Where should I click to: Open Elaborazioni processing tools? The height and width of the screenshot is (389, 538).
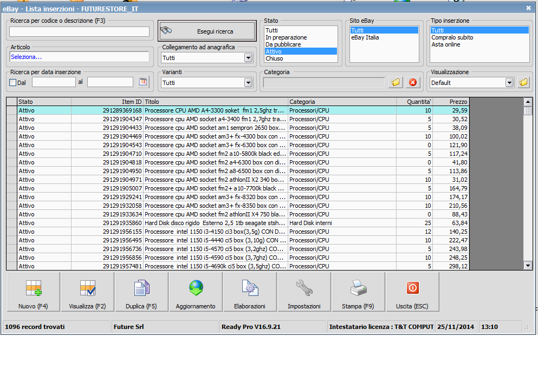pos(250,292)
